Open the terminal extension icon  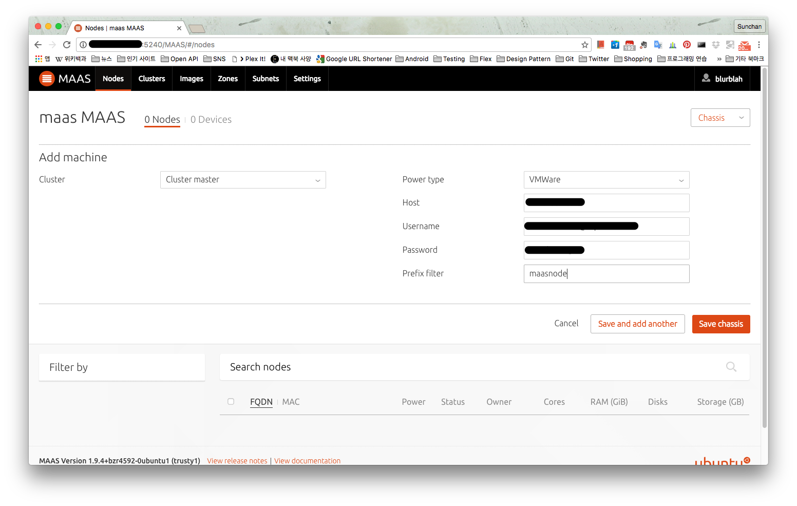[x=701, y=45]
